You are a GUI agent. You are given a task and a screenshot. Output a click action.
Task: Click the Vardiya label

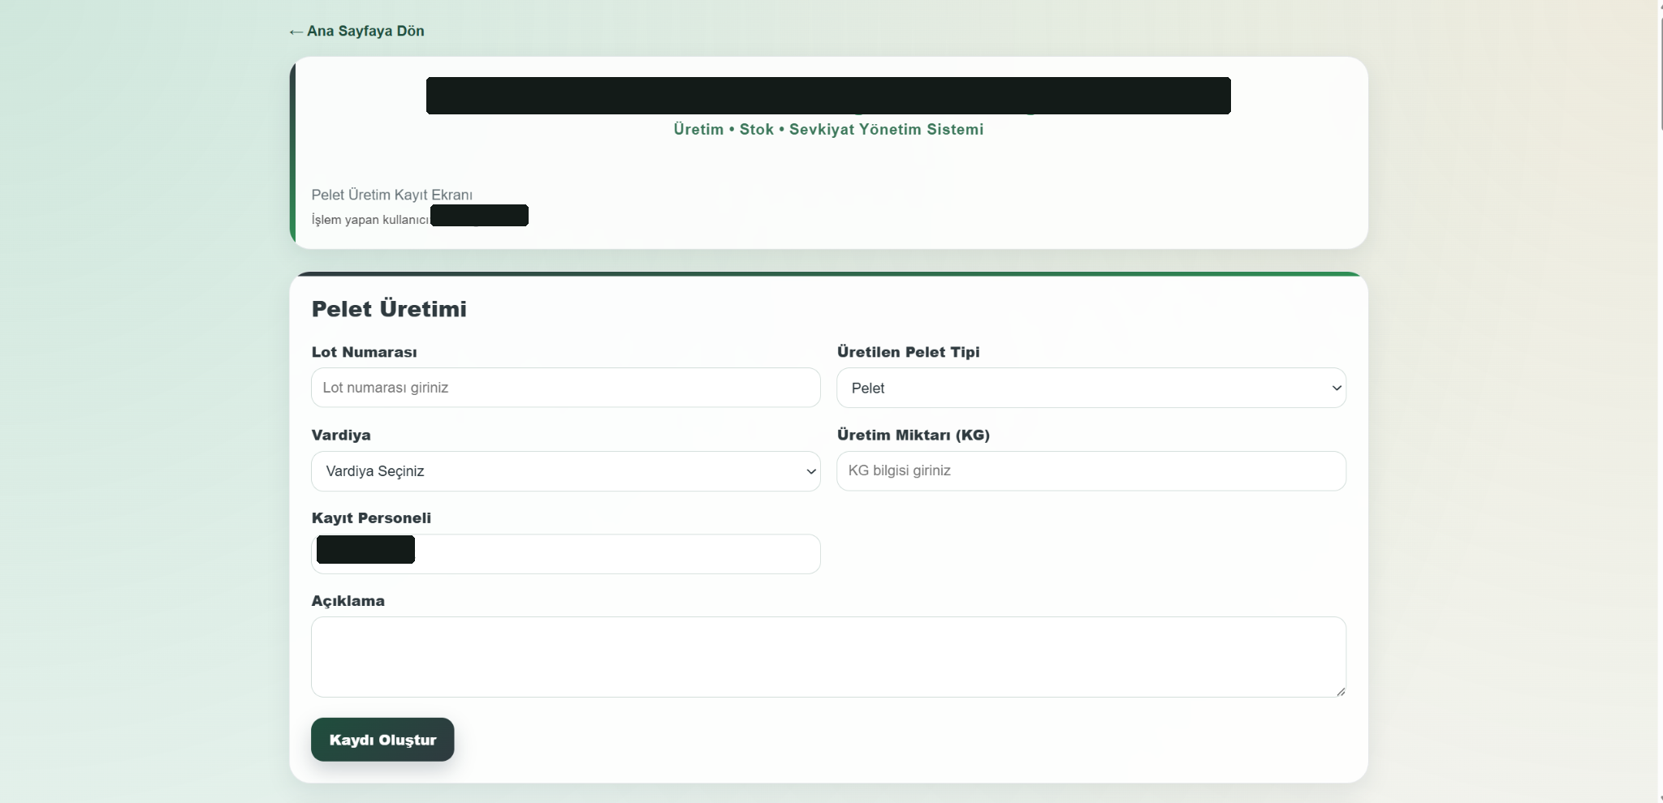point(341,435)
